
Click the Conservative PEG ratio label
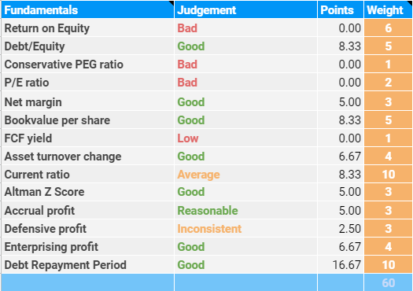tap(64, 64)
